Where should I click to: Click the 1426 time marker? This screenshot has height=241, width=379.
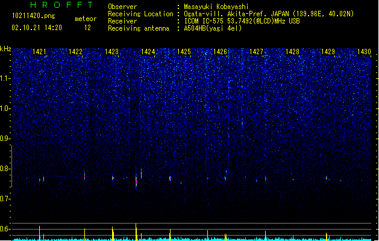[220, 52]
